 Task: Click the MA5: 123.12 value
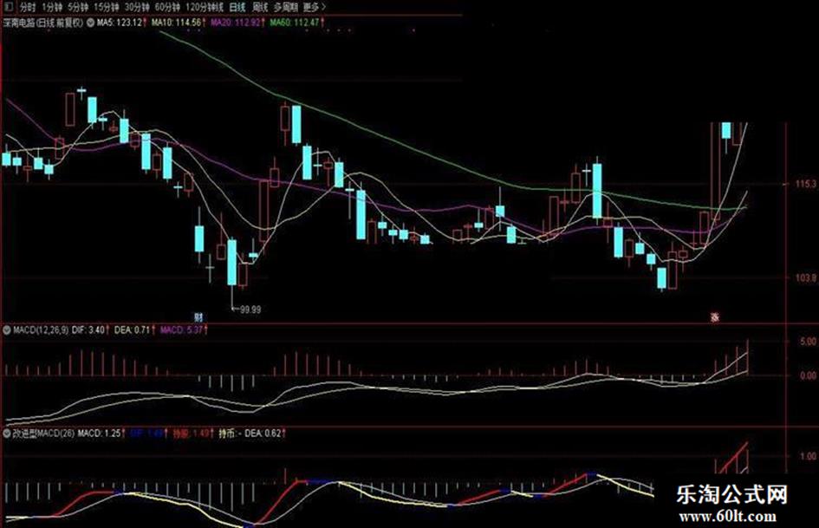pos(119,23)
